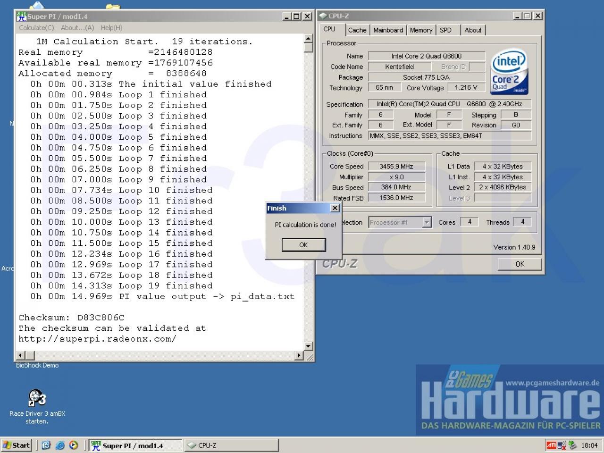Click the 'PI calculation is done!' message text
604x453 pixels.
(x=305, y=225)
